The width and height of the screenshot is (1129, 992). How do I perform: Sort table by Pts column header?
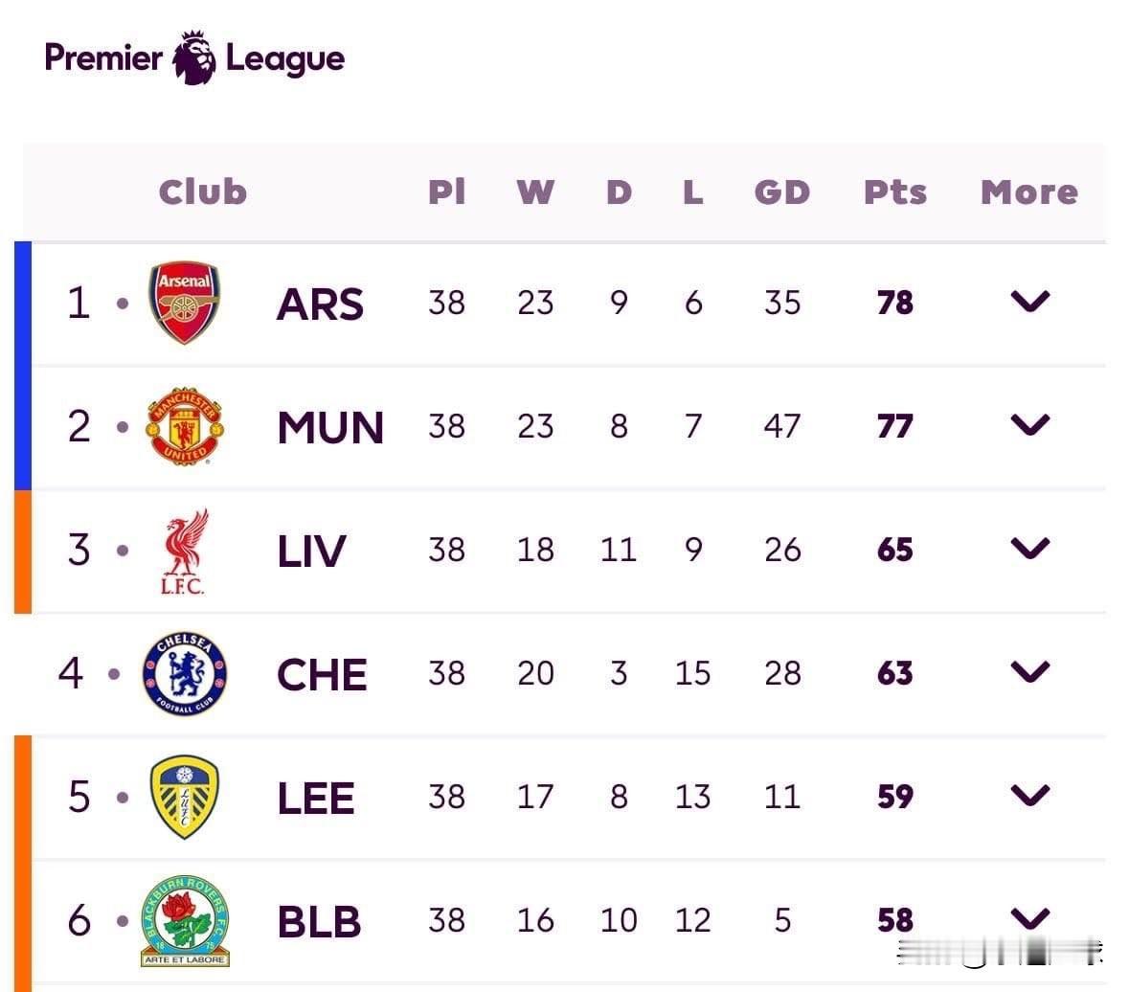(x=894, y=192)
